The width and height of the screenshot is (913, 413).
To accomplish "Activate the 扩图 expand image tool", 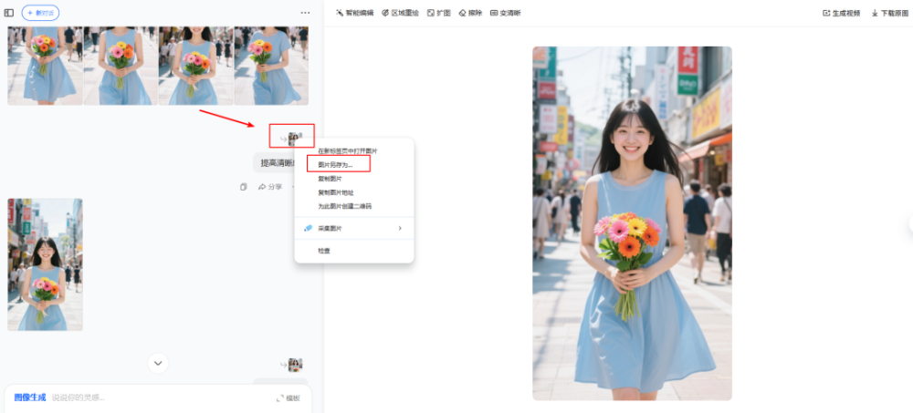I will (x=439, y=13).
